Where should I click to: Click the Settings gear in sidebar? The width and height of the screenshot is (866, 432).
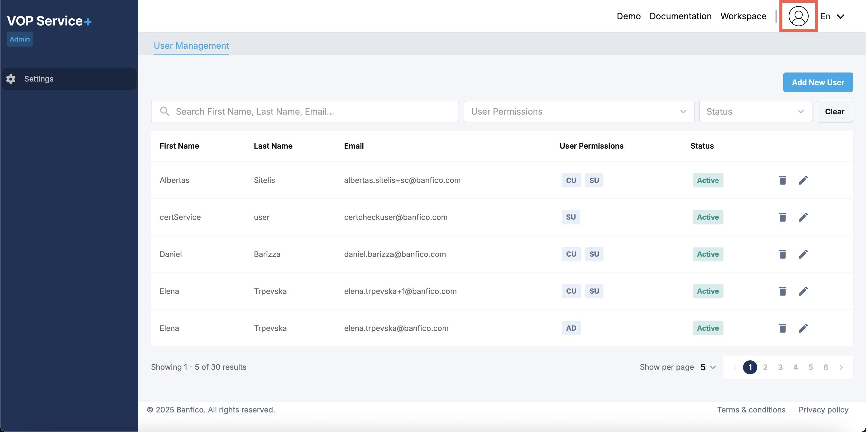point(11,79)
